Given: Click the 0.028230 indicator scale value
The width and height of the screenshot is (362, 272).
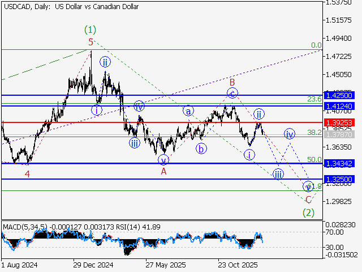Looking at the screenshot, I should pyautogui.click(x=341, y=224).
